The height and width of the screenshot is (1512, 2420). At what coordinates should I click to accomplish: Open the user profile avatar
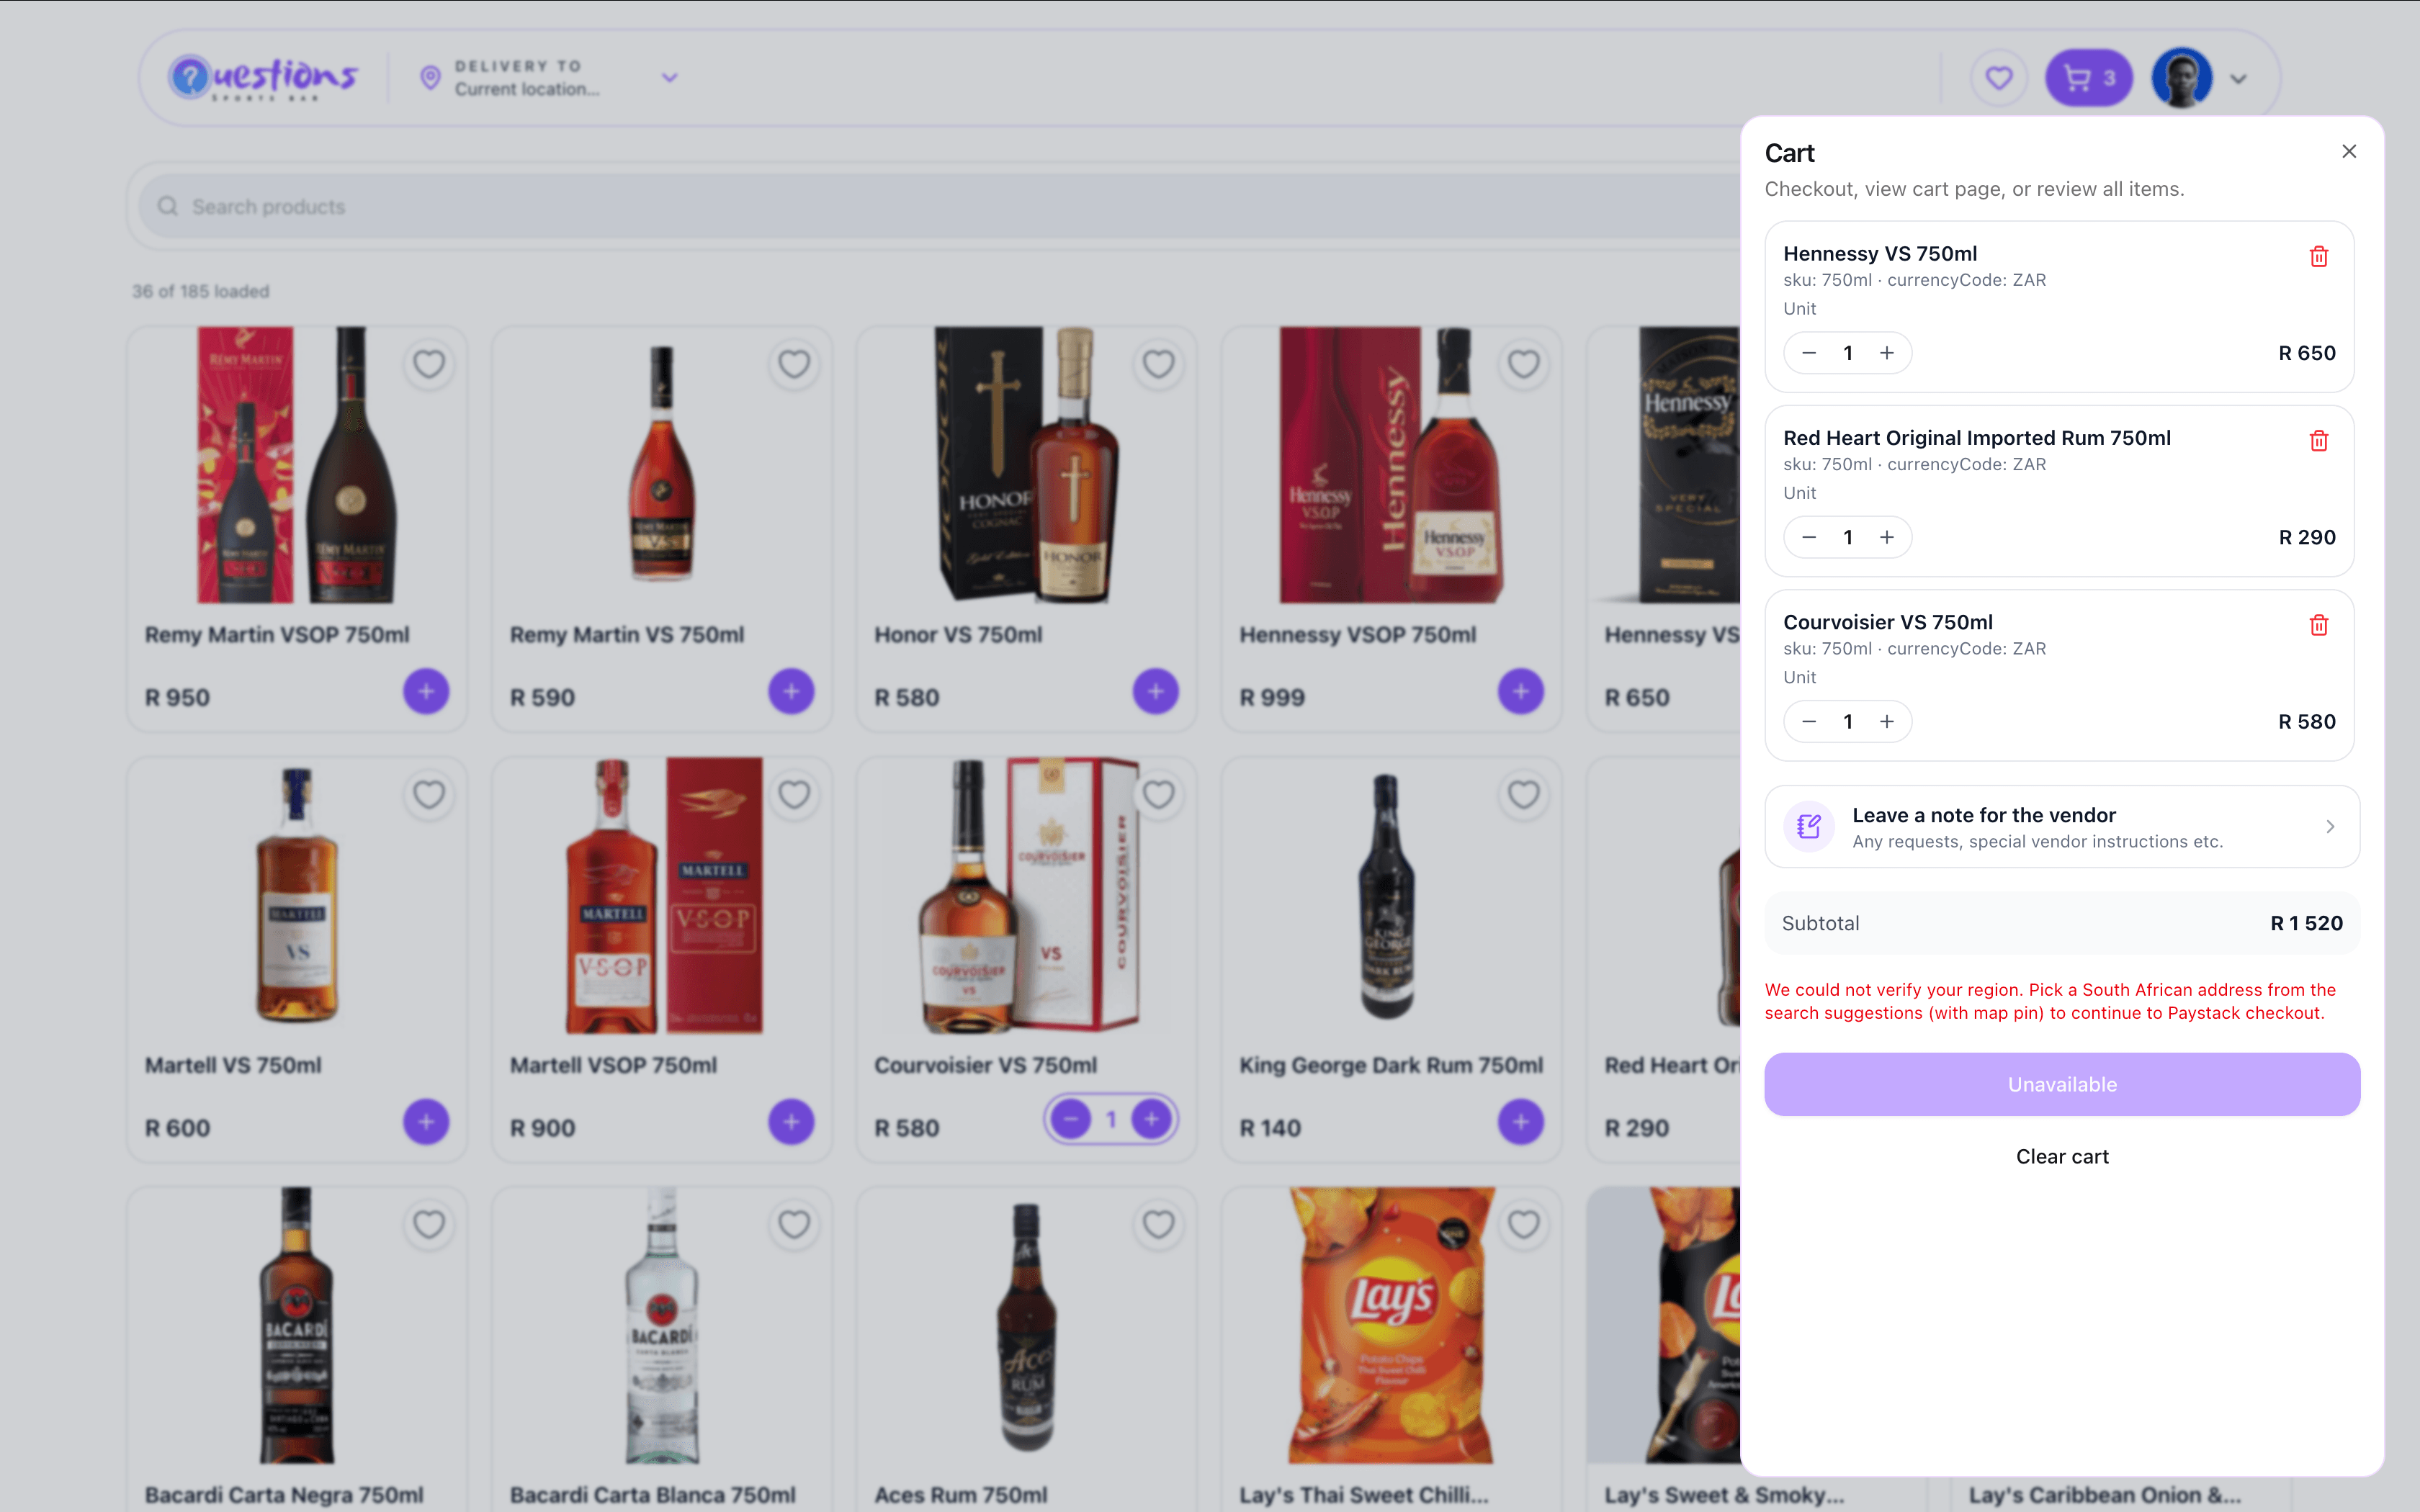pos(2181,78)
